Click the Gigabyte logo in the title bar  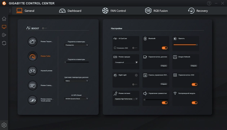click(x=4, y=3)
